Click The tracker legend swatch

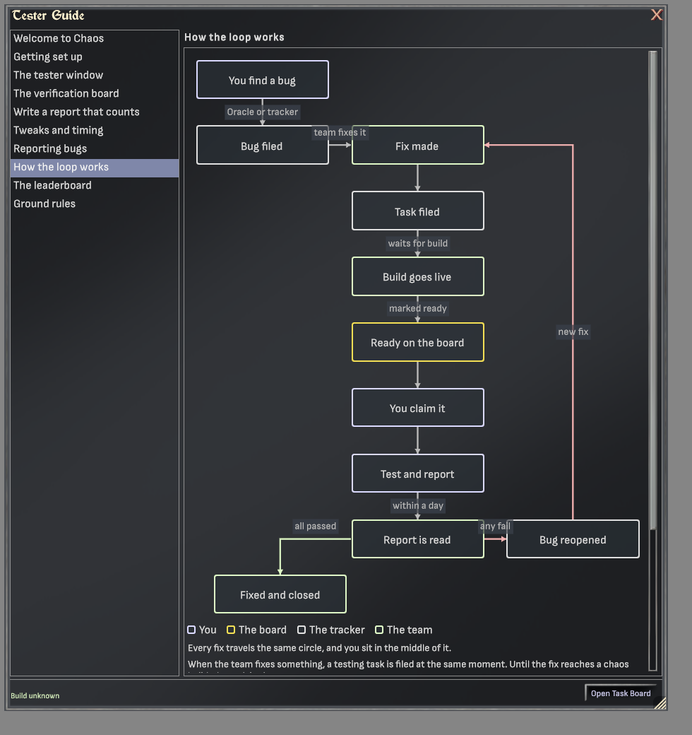coord(302,630)
